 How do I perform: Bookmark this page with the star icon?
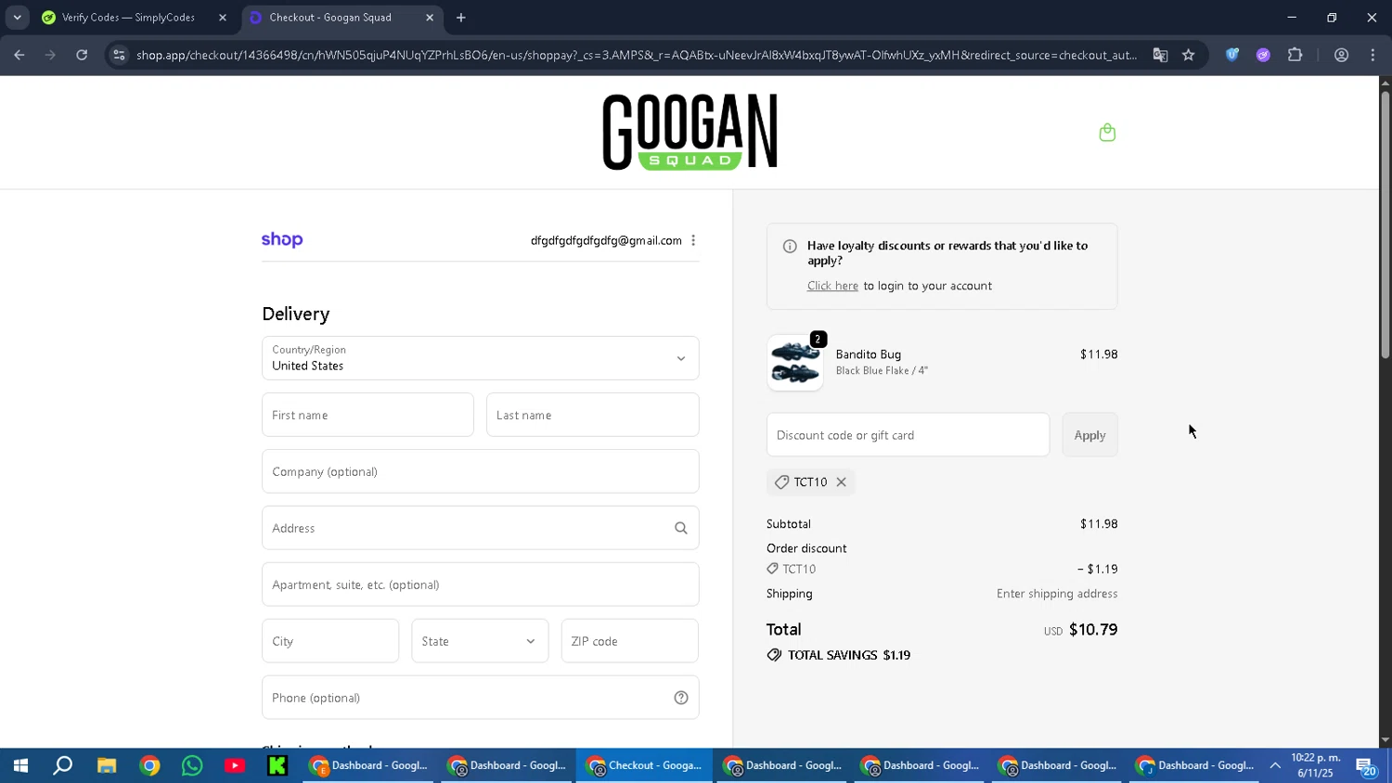click(1188, 55)
